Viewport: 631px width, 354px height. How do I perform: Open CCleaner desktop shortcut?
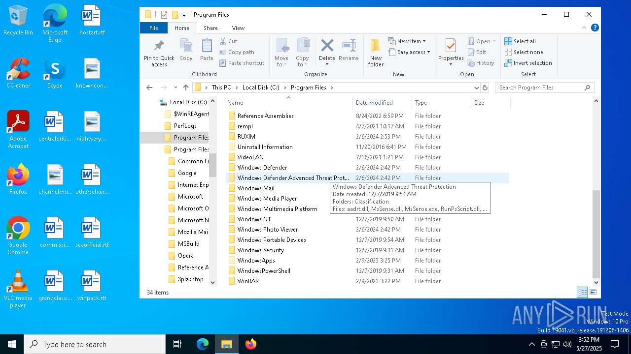(x=18, y=74)
